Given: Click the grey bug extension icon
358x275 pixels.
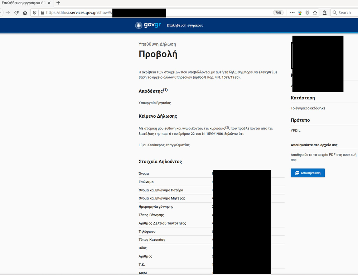Looking at the screenshot, I should pyautogui.click(x=307, y=13).
